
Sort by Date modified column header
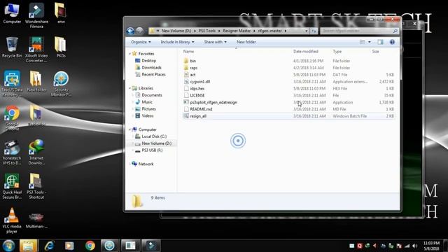306,51
